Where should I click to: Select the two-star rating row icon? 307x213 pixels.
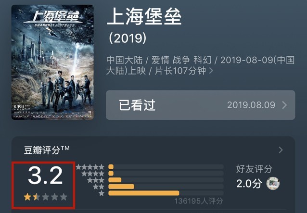(x=99, y=187)
